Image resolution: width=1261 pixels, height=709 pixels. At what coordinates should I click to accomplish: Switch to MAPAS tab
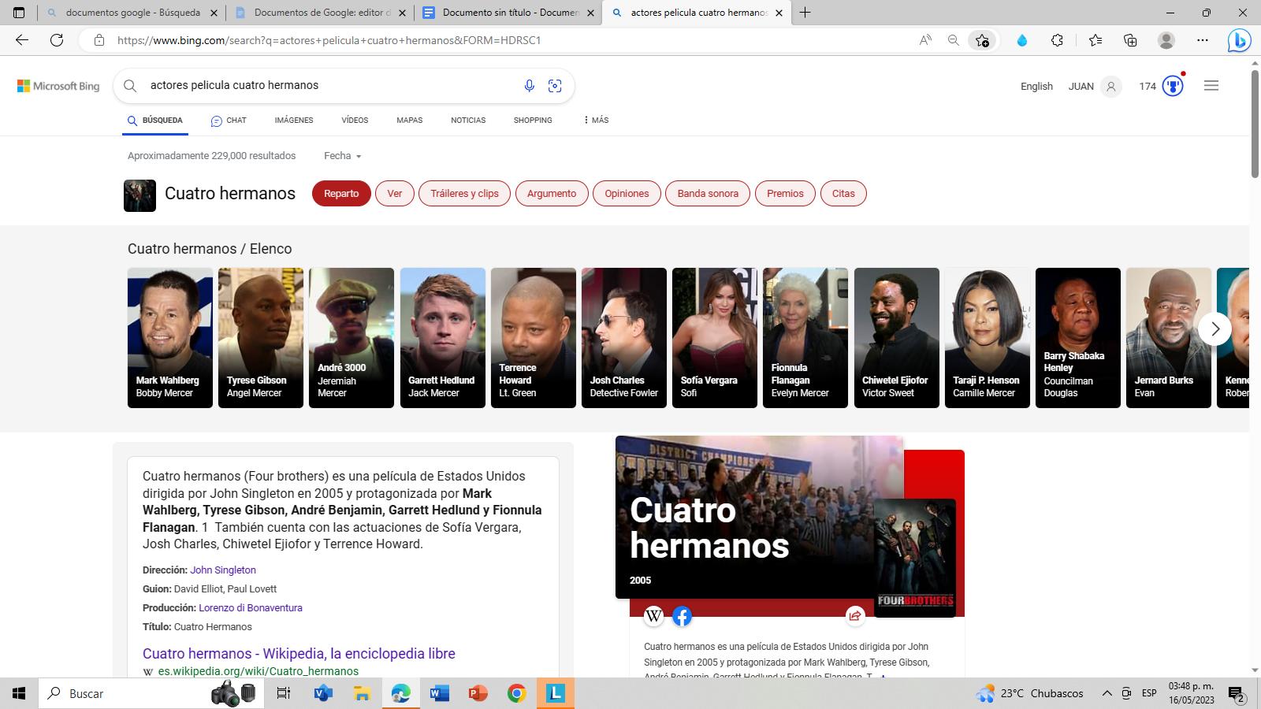(x=410, y=121)
